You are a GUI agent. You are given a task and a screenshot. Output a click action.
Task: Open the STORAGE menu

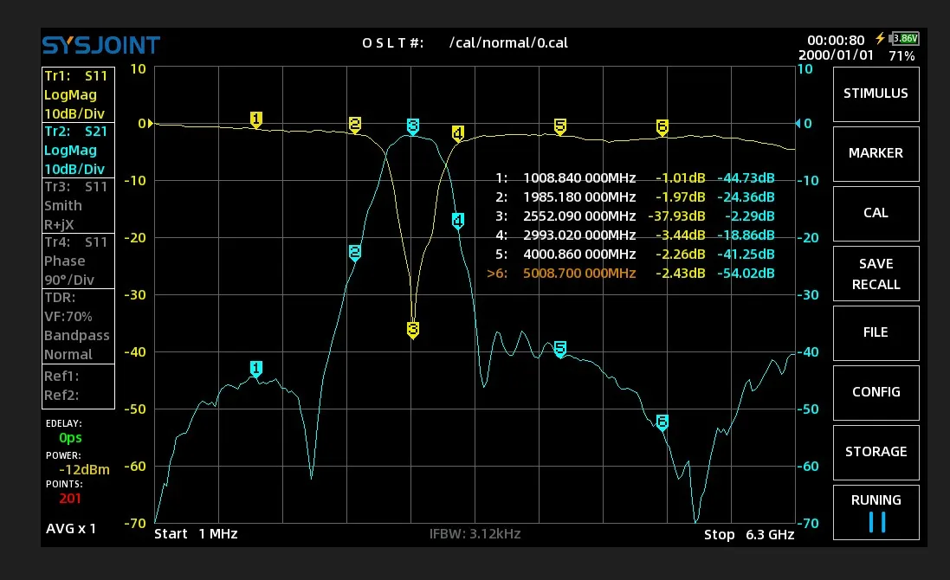876,452
